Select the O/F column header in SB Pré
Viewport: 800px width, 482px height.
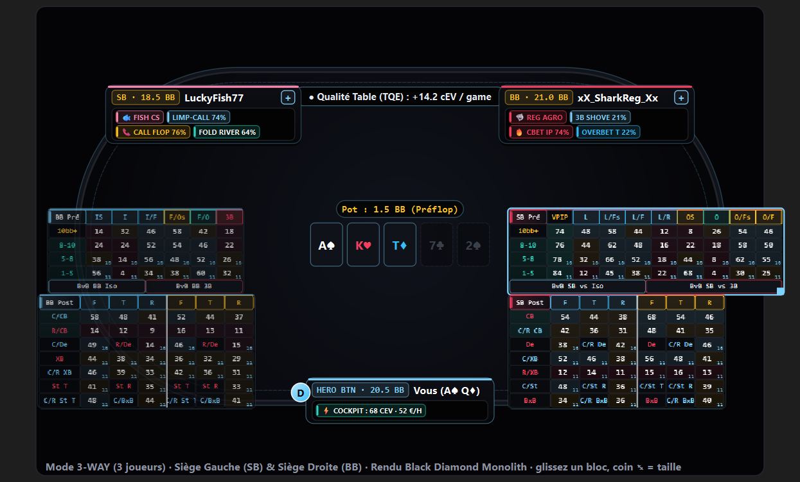point(769,217)
